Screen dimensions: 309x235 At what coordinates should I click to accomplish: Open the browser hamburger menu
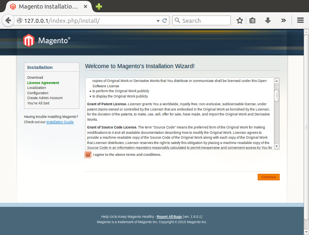click(x=300, y=20)
